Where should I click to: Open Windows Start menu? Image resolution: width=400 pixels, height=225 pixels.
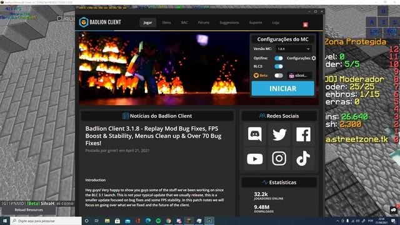(x=5, y=221)
